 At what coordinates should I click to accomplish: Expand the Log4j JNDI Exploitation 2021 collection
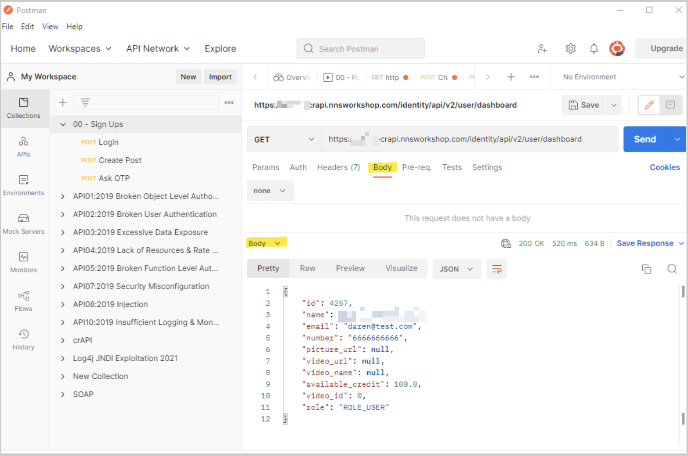click(63, 358)
